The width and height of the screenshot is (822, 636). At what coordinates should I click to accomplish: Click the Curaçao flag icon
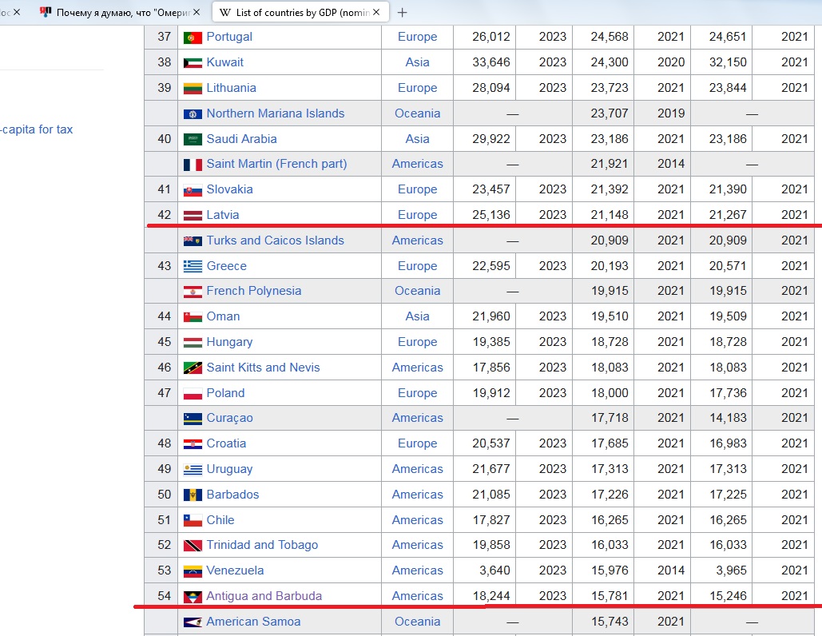pyautogui.click(x=193, y=419)
